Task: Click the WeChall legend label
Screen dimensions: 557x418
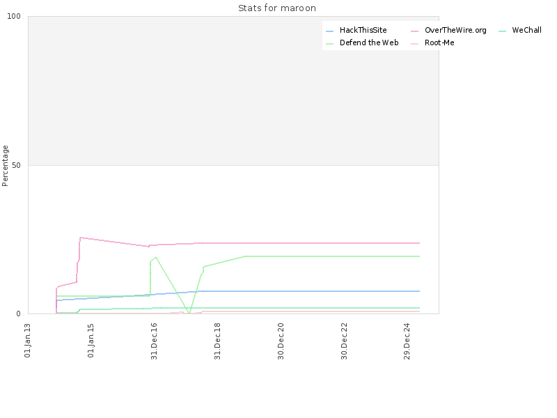Action: click(526, 30)
